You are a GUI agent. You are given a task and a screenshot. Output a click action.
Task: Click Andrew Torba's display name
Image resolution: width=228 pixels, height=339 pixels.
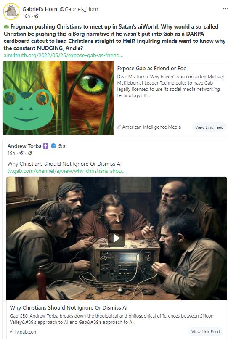(x=24, y=146)
